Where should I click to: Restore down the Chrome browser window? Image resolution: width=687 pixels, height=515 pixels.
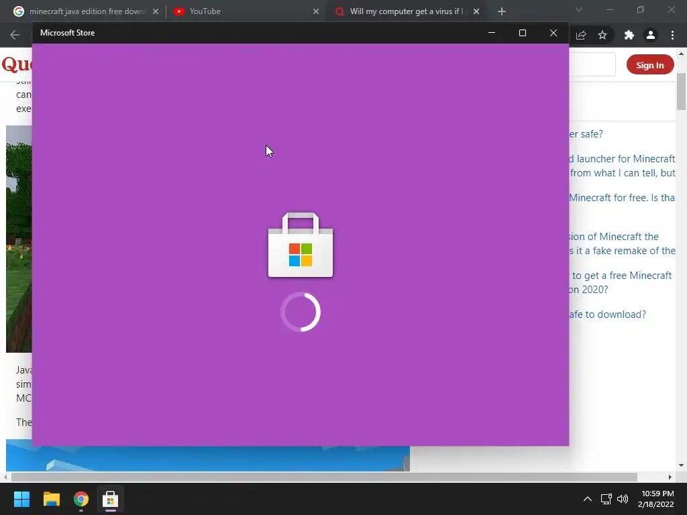click(x=641, y=9)
